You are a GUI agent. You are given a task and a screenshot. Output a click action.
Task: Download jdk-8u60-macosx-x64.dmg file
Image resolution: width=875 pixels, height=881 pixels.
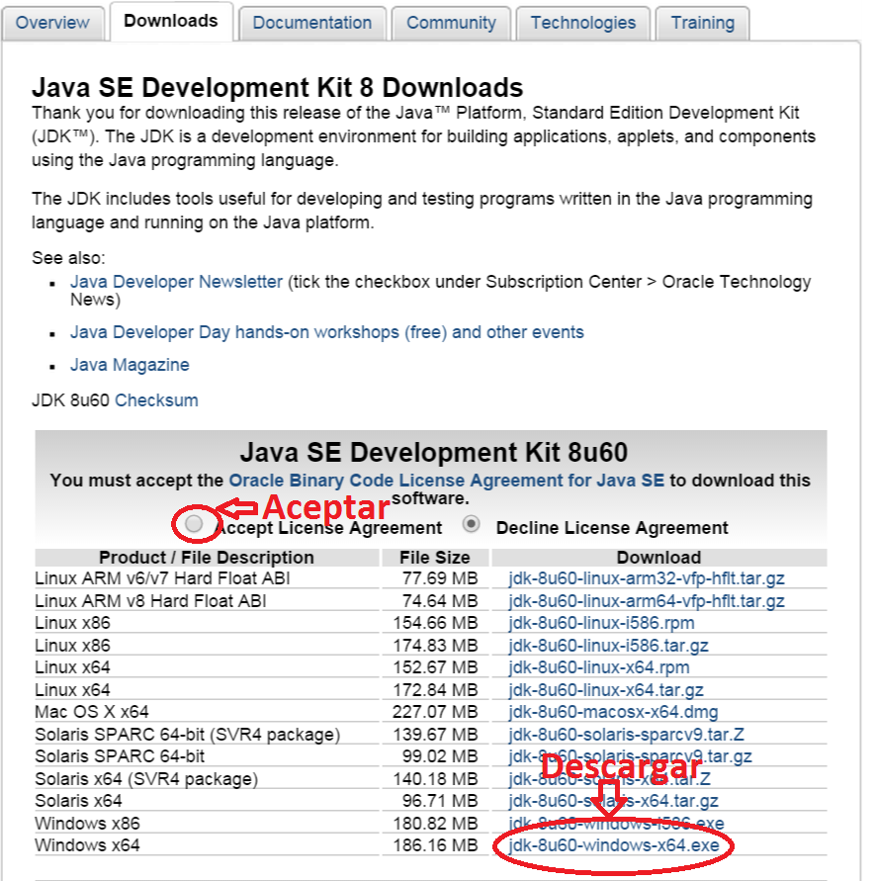[613, 712]
